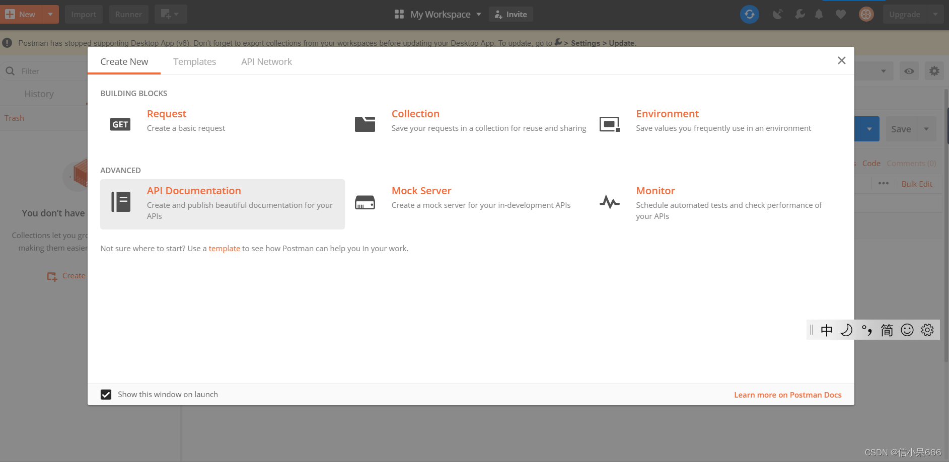Click the three dots more options icon
The width and height of the screenshot is (949, 462).
click(x=884, y=183)
